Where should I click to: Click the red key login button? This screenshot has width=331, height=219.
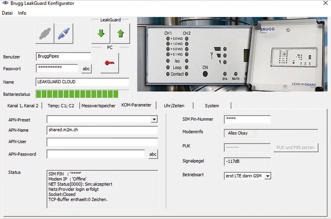pos(109,63)
